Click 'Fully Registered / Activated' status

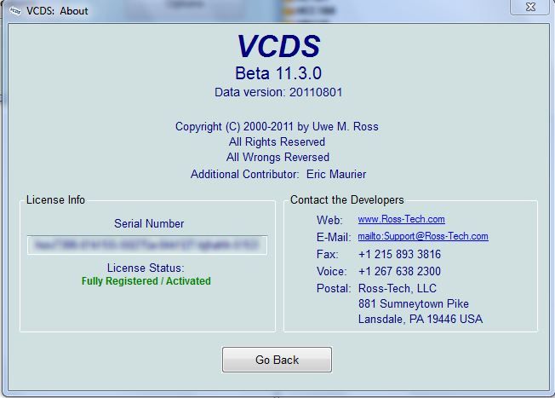pyautogui.click(x=146, y=281)
